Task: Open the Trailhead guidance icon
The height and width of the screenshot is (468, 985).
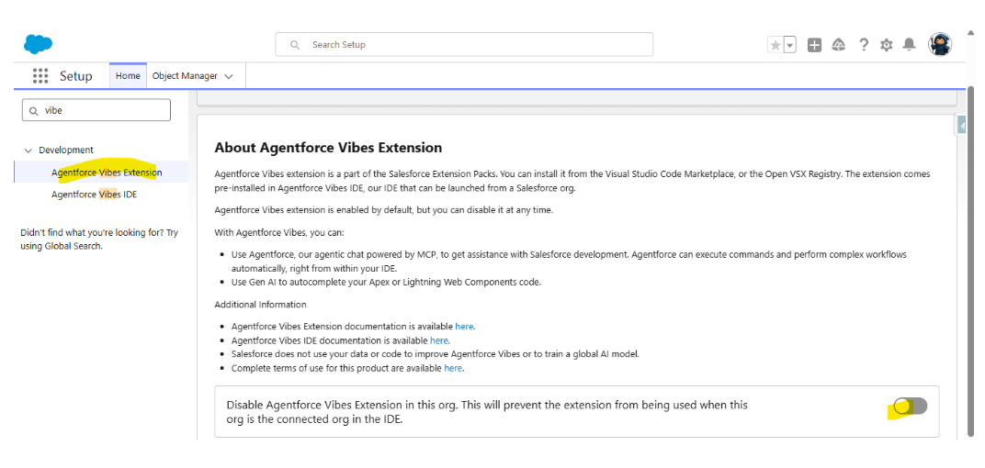Action: (838, 45)
